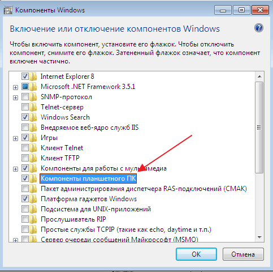Click the scrollbar down arrow
The width and height of the screenshot is (273, 272).
(x=259, y=237)
